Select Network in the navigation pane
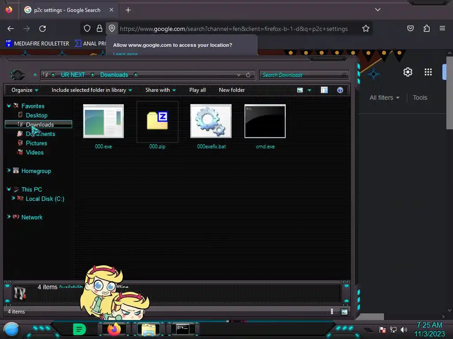 pyautogui.click(x=32, y=217)
